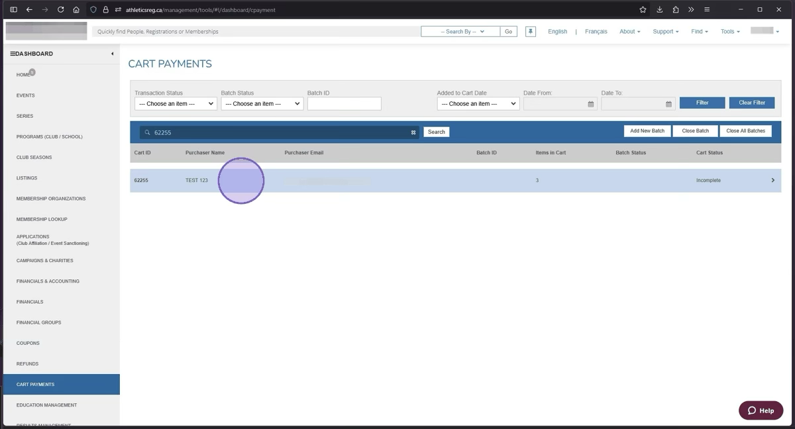
Task: Expand the Added to Cart Date dropdown
Action: 478,104
